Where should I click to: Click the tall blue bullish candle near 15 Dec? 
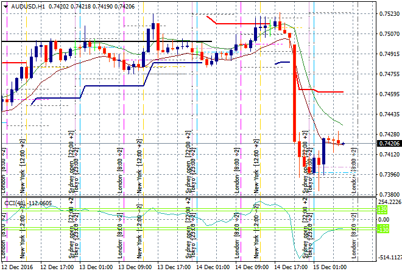[324, 151]
